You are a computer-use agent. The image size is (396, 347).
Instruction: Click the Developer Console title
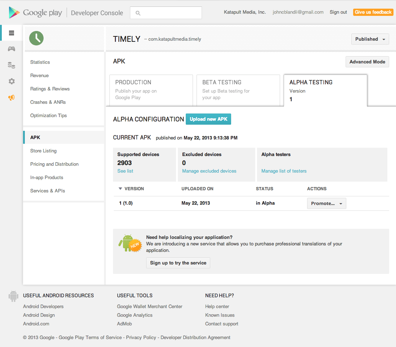click(x=97, y=13)
